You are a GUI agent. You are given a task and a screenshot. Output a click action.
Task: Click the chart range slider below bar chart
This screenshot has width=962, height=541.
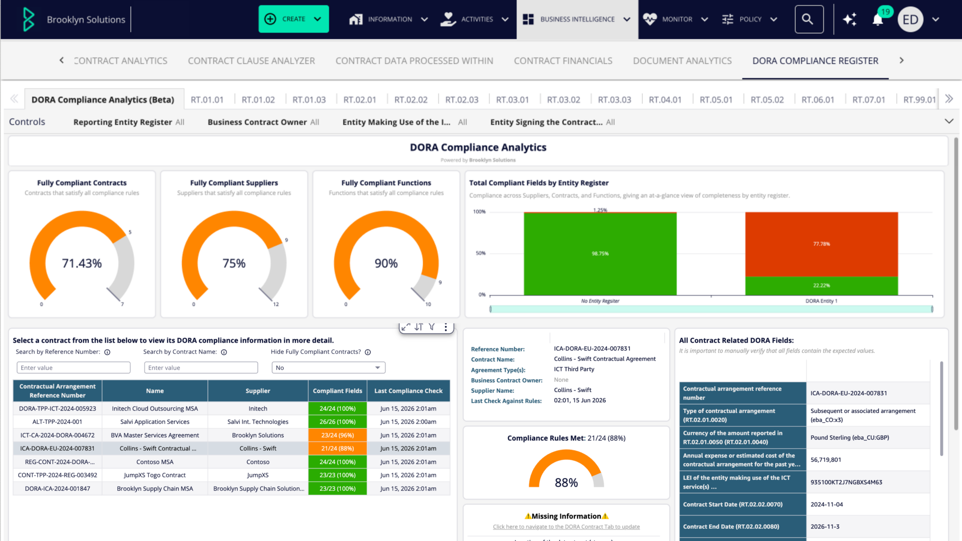click(711, 309)
